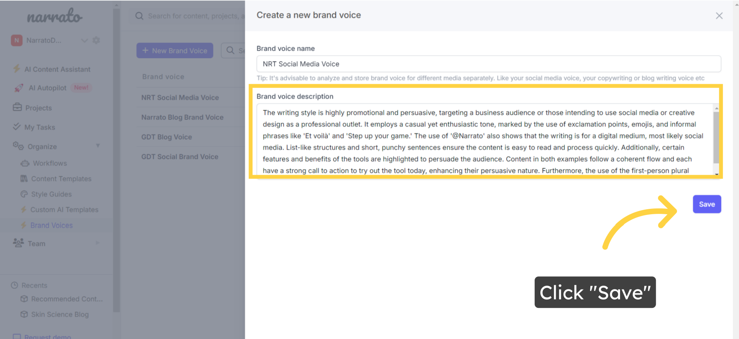Screen dimensions: 739x339
Task: Focus the search for content and projects field
Action: (x=196, y=16)
